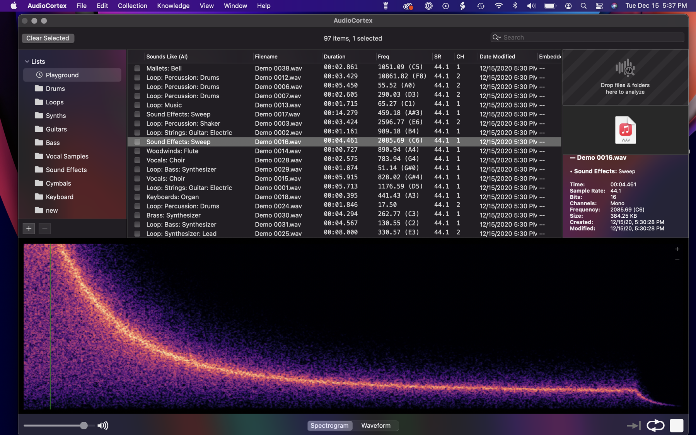Click the WAV file icon in the preview

tap(625, 130)
